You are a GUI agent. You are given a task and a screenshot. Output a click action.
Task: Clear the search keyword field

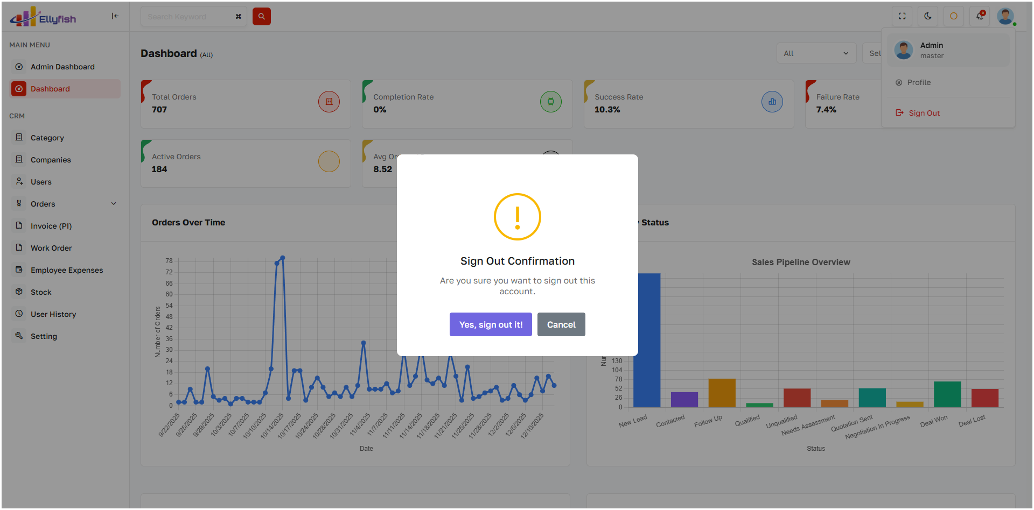(238, 17)
